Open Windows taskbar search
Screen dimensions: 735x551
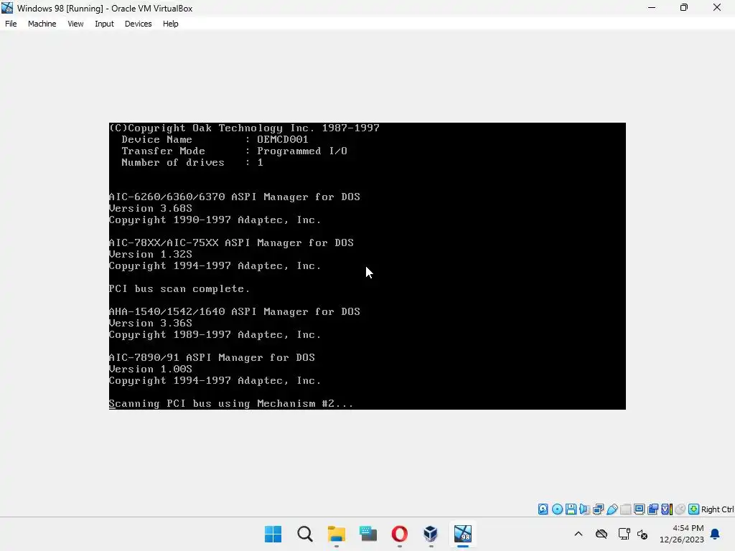pos(304,534)
